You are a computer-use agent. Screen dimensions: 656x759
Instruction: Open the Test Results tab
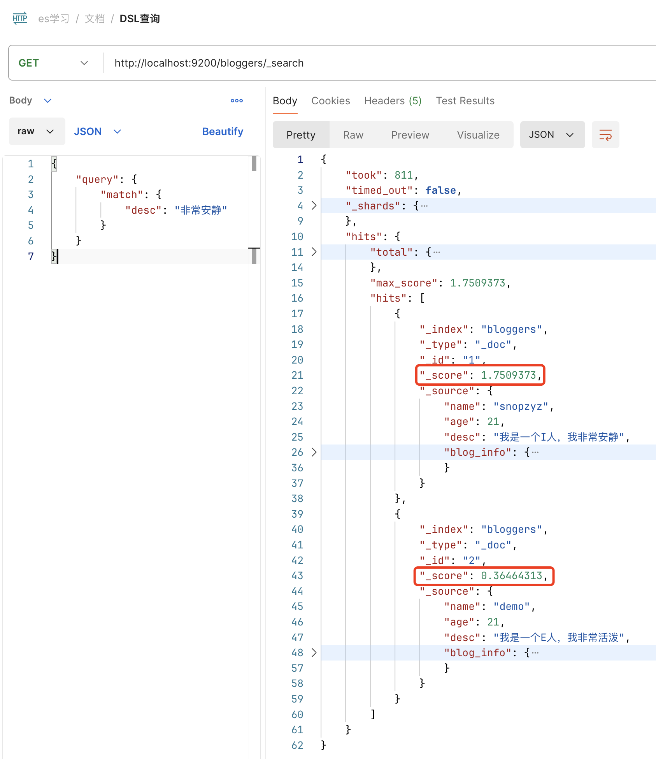point(465,101)
